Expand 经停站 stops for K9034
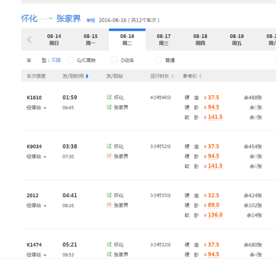Screen dimensions: 276x259 tap(36, 156)
